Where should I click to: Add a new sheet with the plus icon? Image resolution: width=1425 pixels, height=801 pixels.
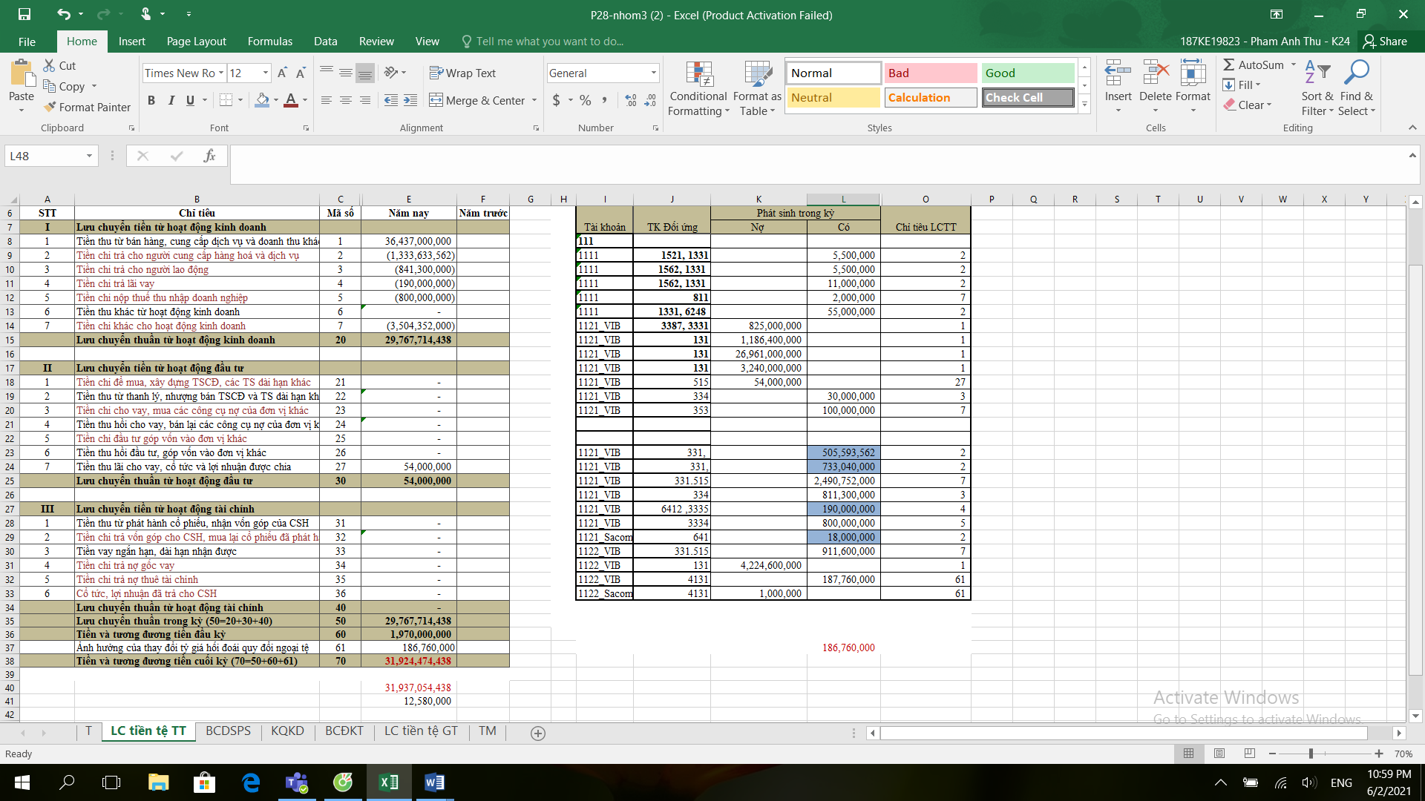(x=538, y=734)
